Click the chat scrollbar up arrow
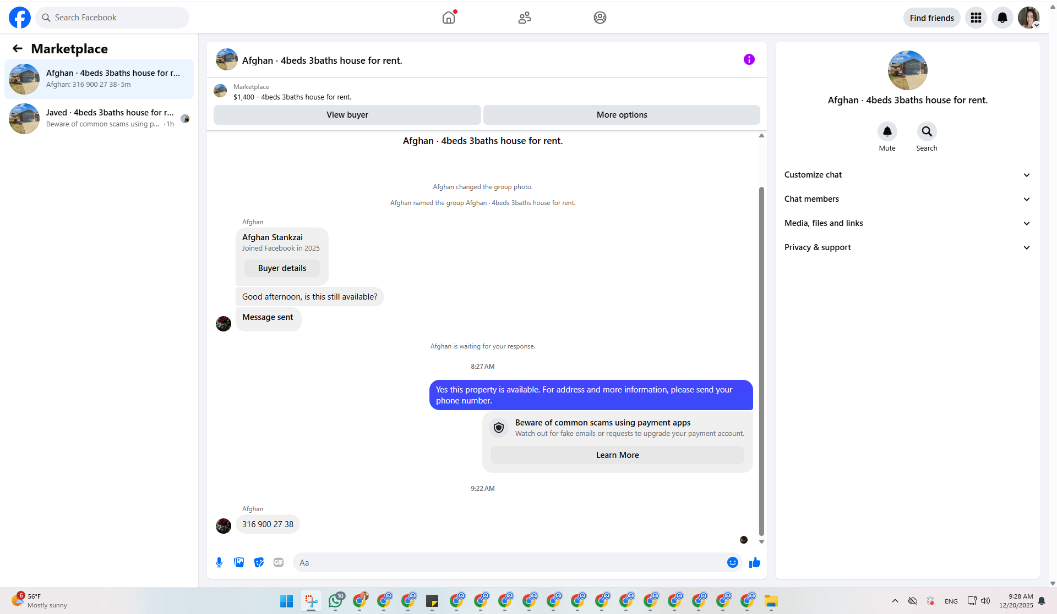 761,135
